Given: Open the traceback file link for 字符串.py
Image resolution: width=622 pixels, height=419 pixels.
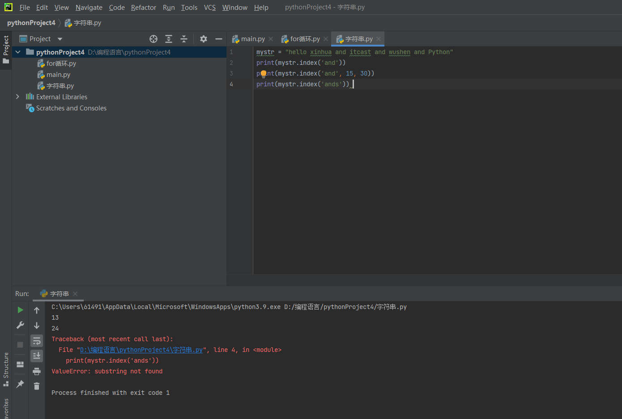Looking at the screenshot, I should coord(141,350).
